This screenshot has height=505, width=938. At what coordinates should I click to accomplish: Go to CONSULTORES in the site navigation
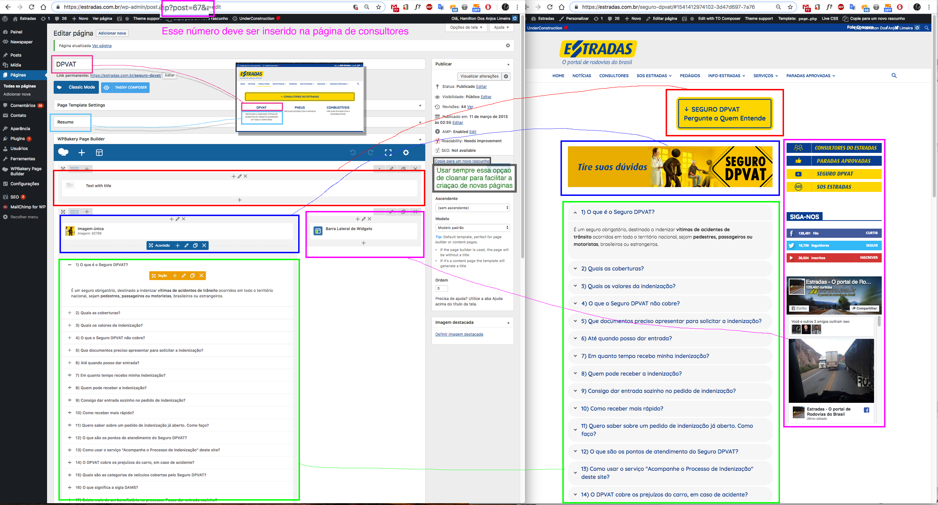tap(614, 76)
